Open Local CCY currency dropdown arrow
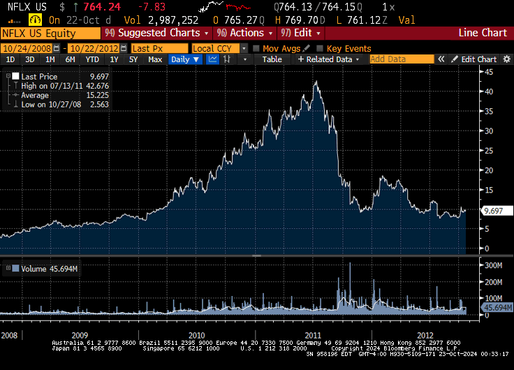 coord(244,48)
